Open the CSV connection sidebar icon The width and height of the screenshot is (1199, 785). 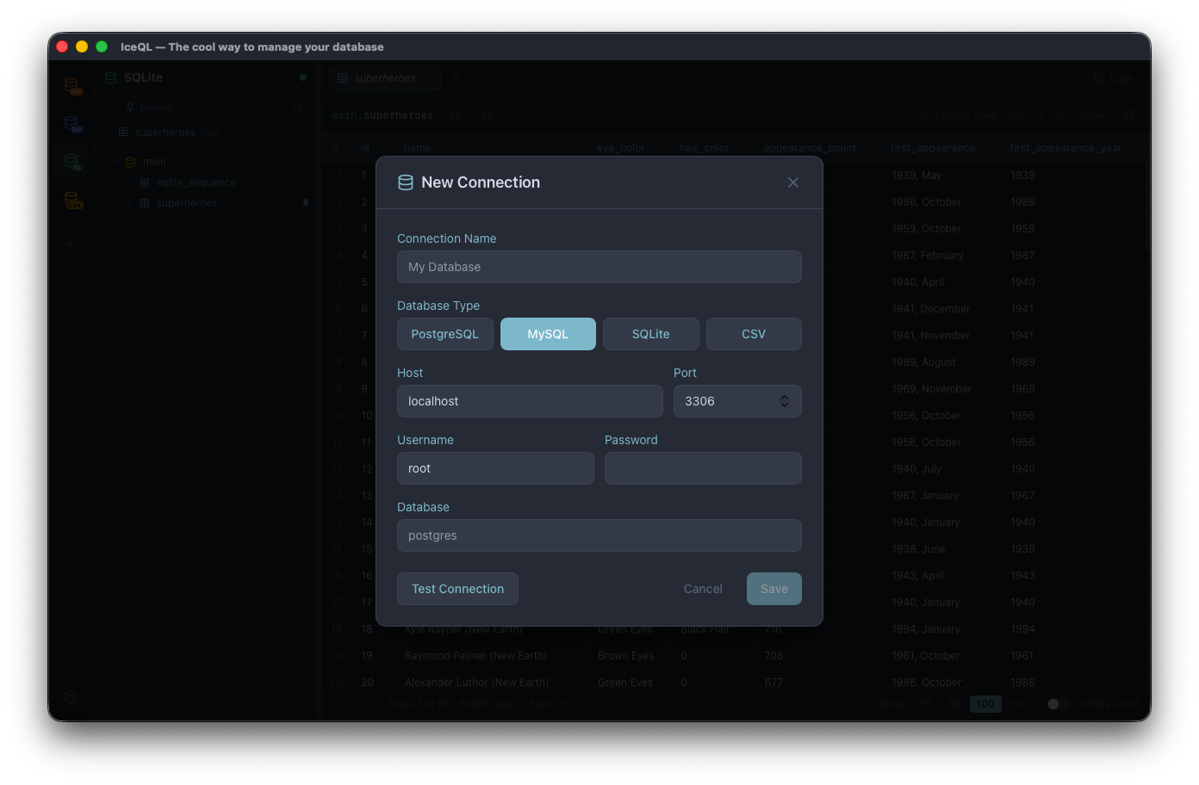tap(73, 201)
